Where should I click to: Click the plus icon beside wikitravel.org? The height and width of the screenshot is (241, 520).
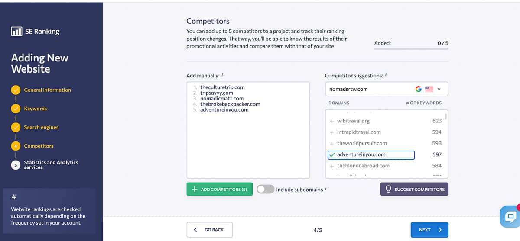[332, 121]
